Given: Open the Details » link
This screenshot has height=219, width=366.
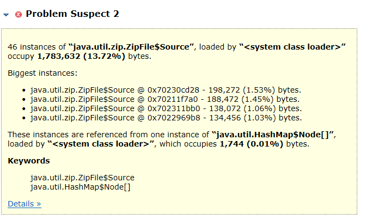Looking at the screenshot, I should (25, 204).
